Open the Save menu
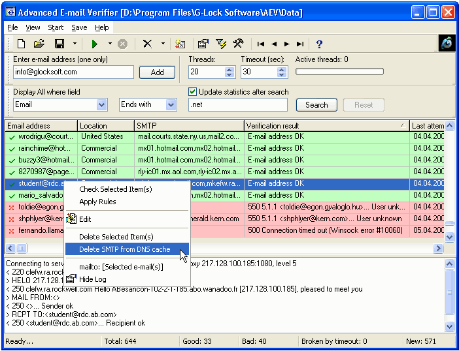 click(x=79, y=28)
